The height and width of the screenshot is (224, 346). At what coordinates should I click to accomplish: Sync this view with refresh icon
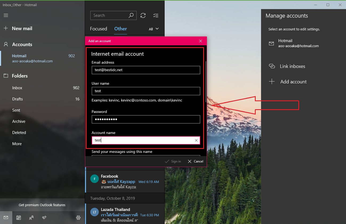143,15
